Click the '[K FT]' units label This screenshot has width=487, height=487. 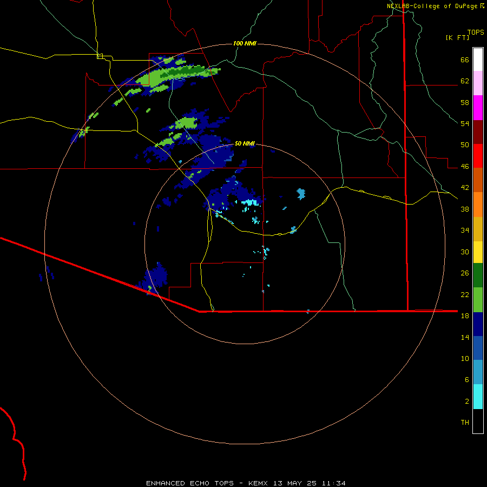pos(457,37)
